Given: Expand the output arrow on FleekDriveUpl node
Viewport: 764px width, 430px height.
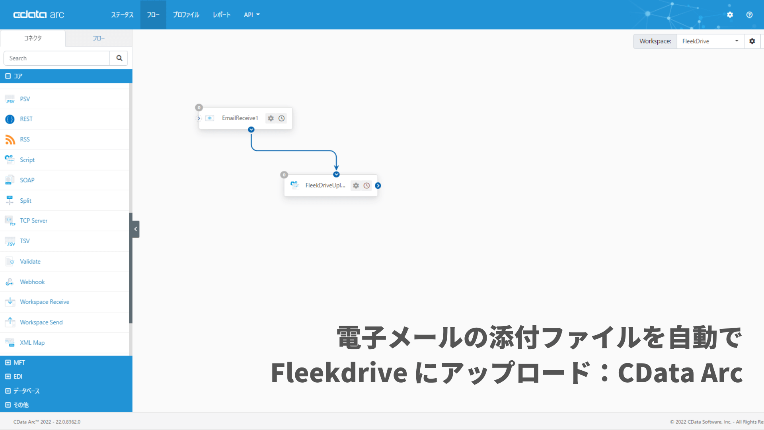Looking at the screenshot, I should [378, 185].
